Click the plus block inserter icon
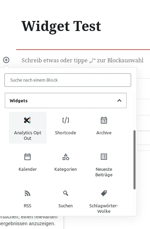This screenshot has width=150, height=229. tap(6, 60)
